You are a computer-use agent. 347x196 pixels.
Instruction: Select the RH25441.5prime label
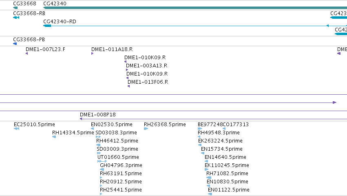121,190
